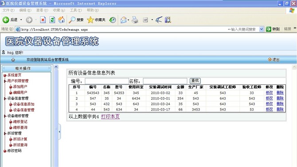
Task: Open 设备信息添加 in sidebar tree
Action: click(x=23, y=104)
